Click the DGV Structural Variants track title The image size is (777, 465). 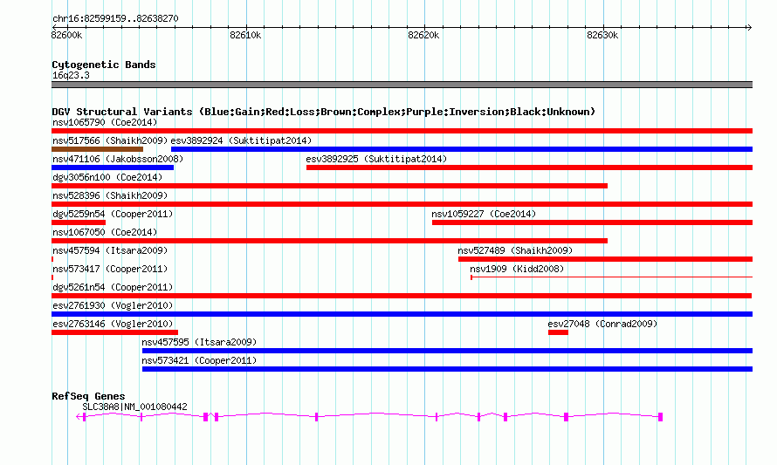[324, 112]
